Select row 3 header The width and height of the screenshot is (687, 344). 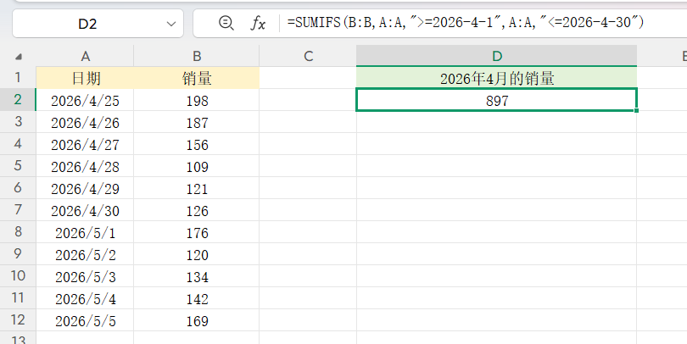tap(18, 122)
